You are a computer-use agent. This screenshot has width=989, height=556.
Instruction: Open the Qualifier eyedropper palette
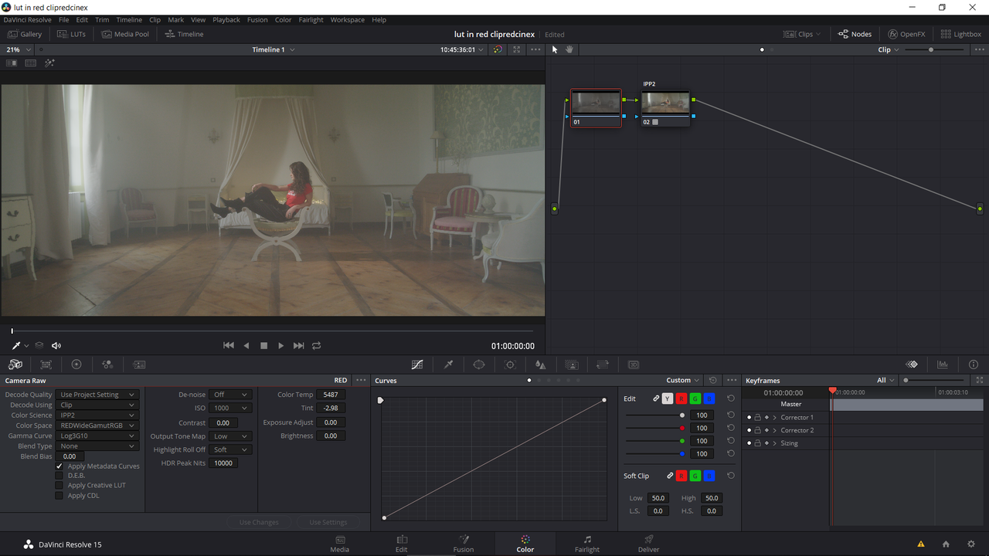[x=448, y=364]
